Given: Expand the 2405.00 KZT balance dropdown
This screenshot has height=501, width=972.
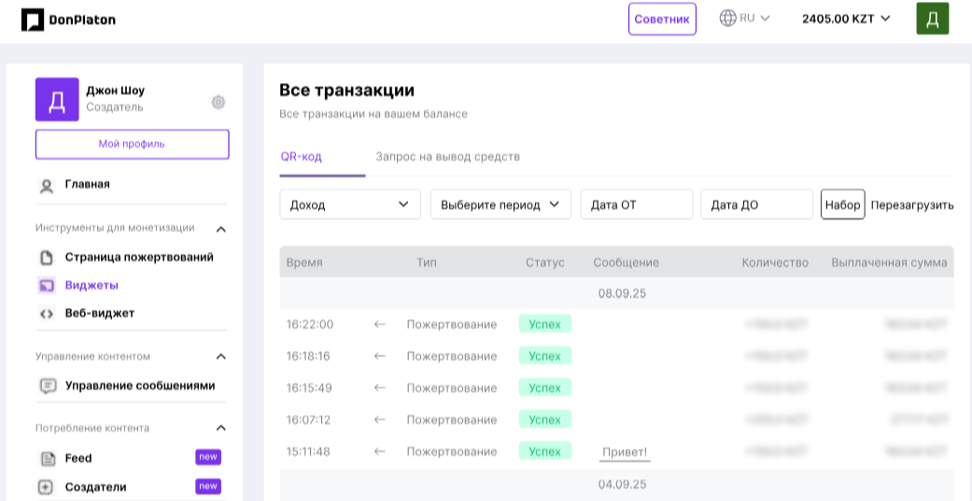Looking at the screenshot, I should point(846,18).
